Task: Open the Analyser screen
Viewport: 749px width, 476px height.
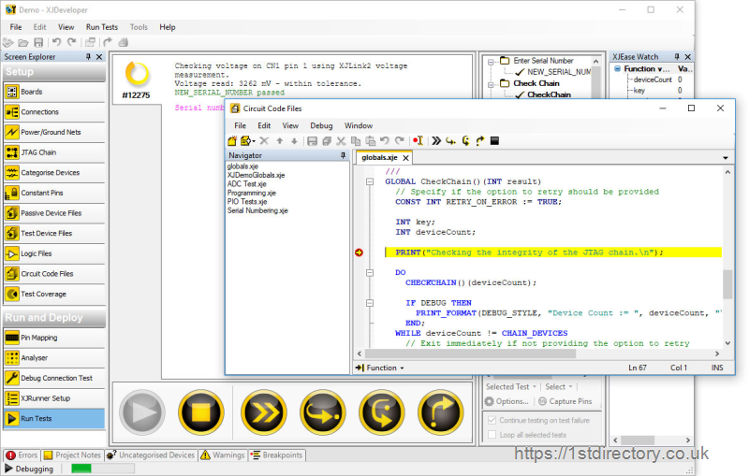Action: (54, 358)
